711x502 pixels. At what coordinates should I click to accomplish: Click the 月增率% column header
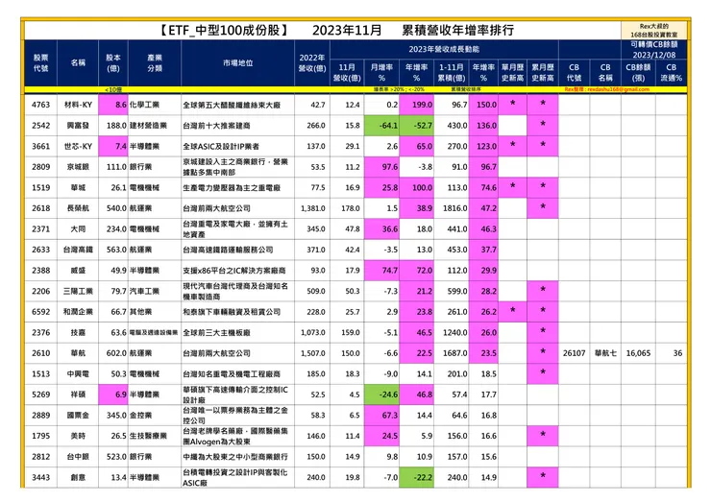pyautogui.click(x=381, y=73)
